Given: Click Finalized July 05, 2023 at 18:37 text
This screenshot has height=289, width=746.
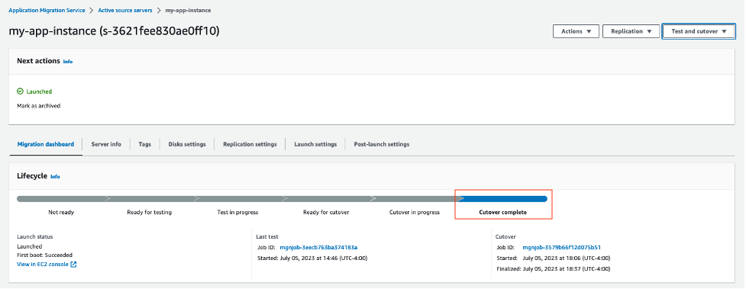Looking at the screenshot, I should pyautogui.click(x=553, y=269).
